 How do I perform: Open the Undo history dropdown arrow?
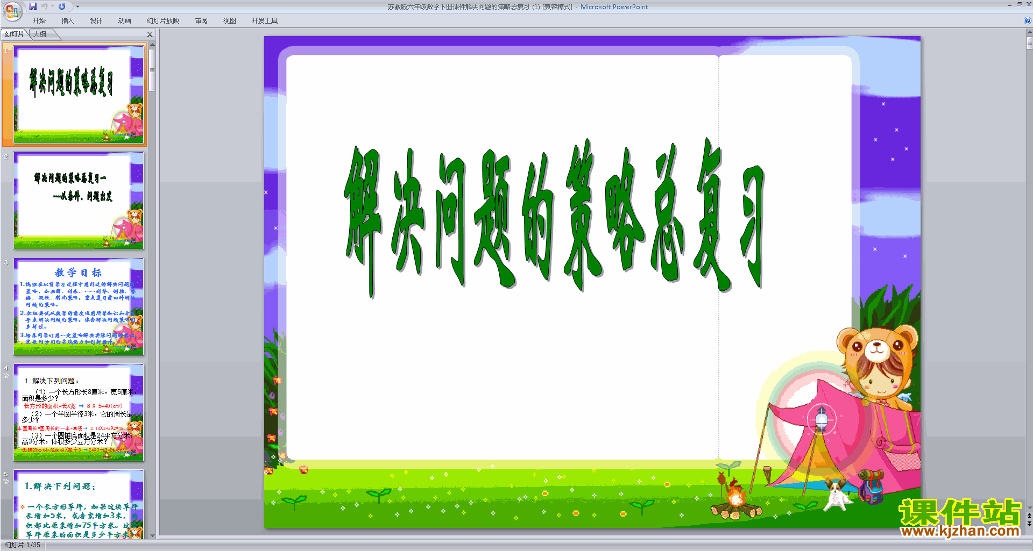coord(52,6)
